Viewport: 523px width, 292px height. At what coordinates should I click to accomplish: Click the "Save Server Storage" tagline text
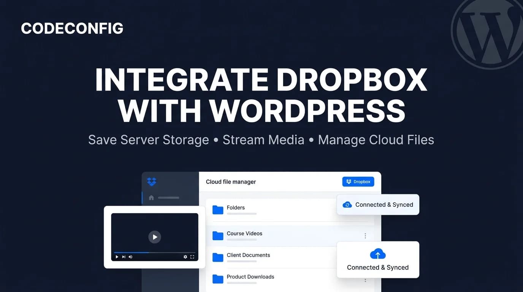[x=149, y=140]
